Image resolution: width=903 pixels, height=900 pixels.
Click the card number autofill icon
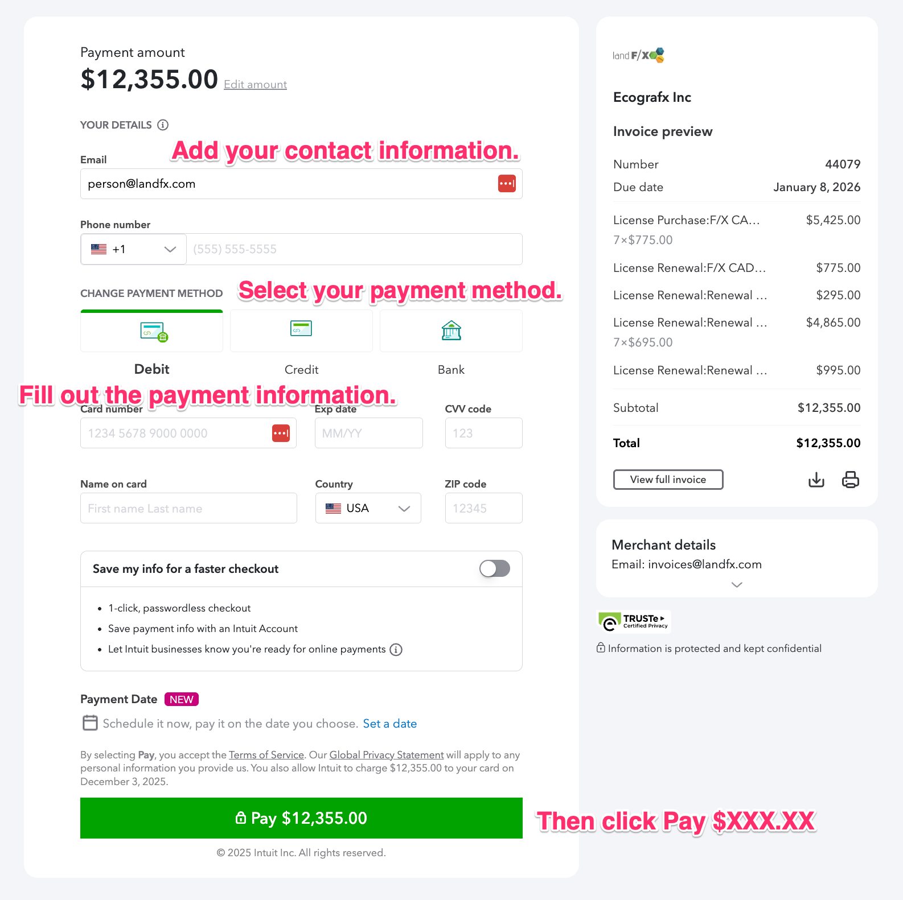(x=281, y=433)
